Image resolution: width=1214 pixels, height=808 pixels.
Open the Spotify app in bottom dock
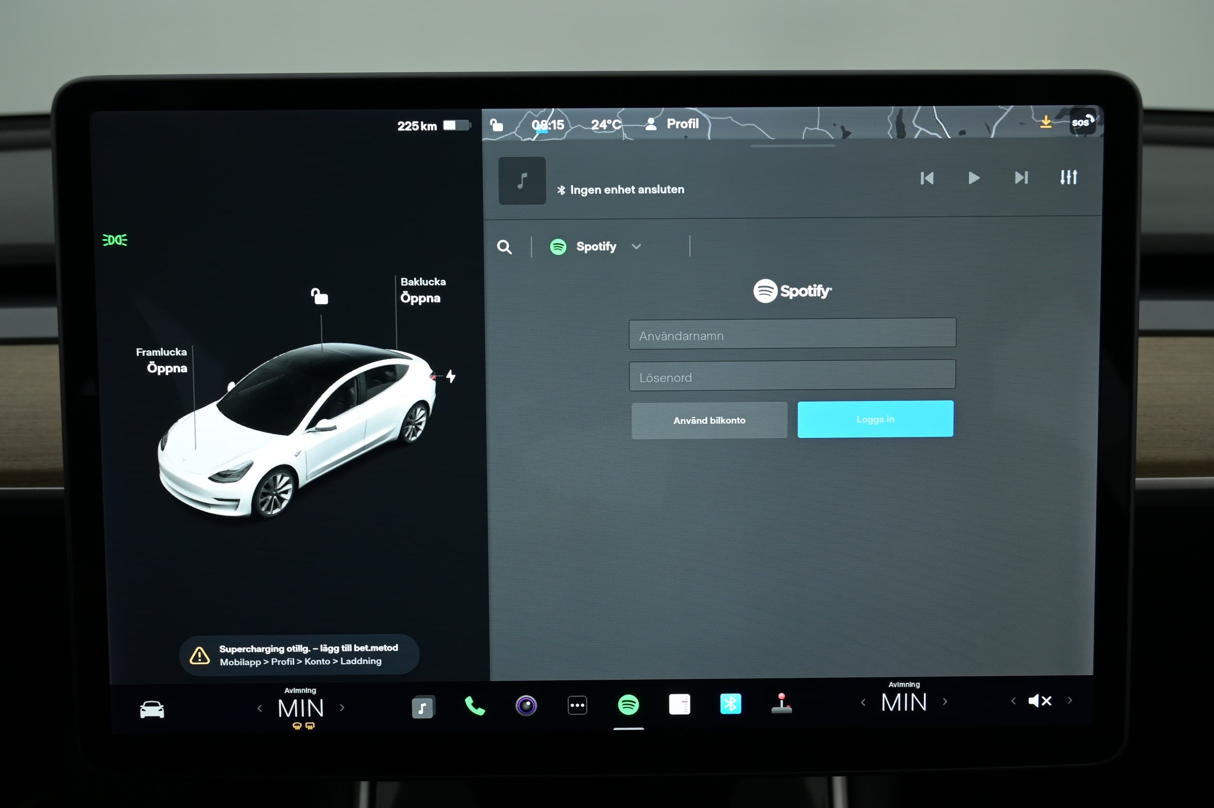tap(628, 705)
